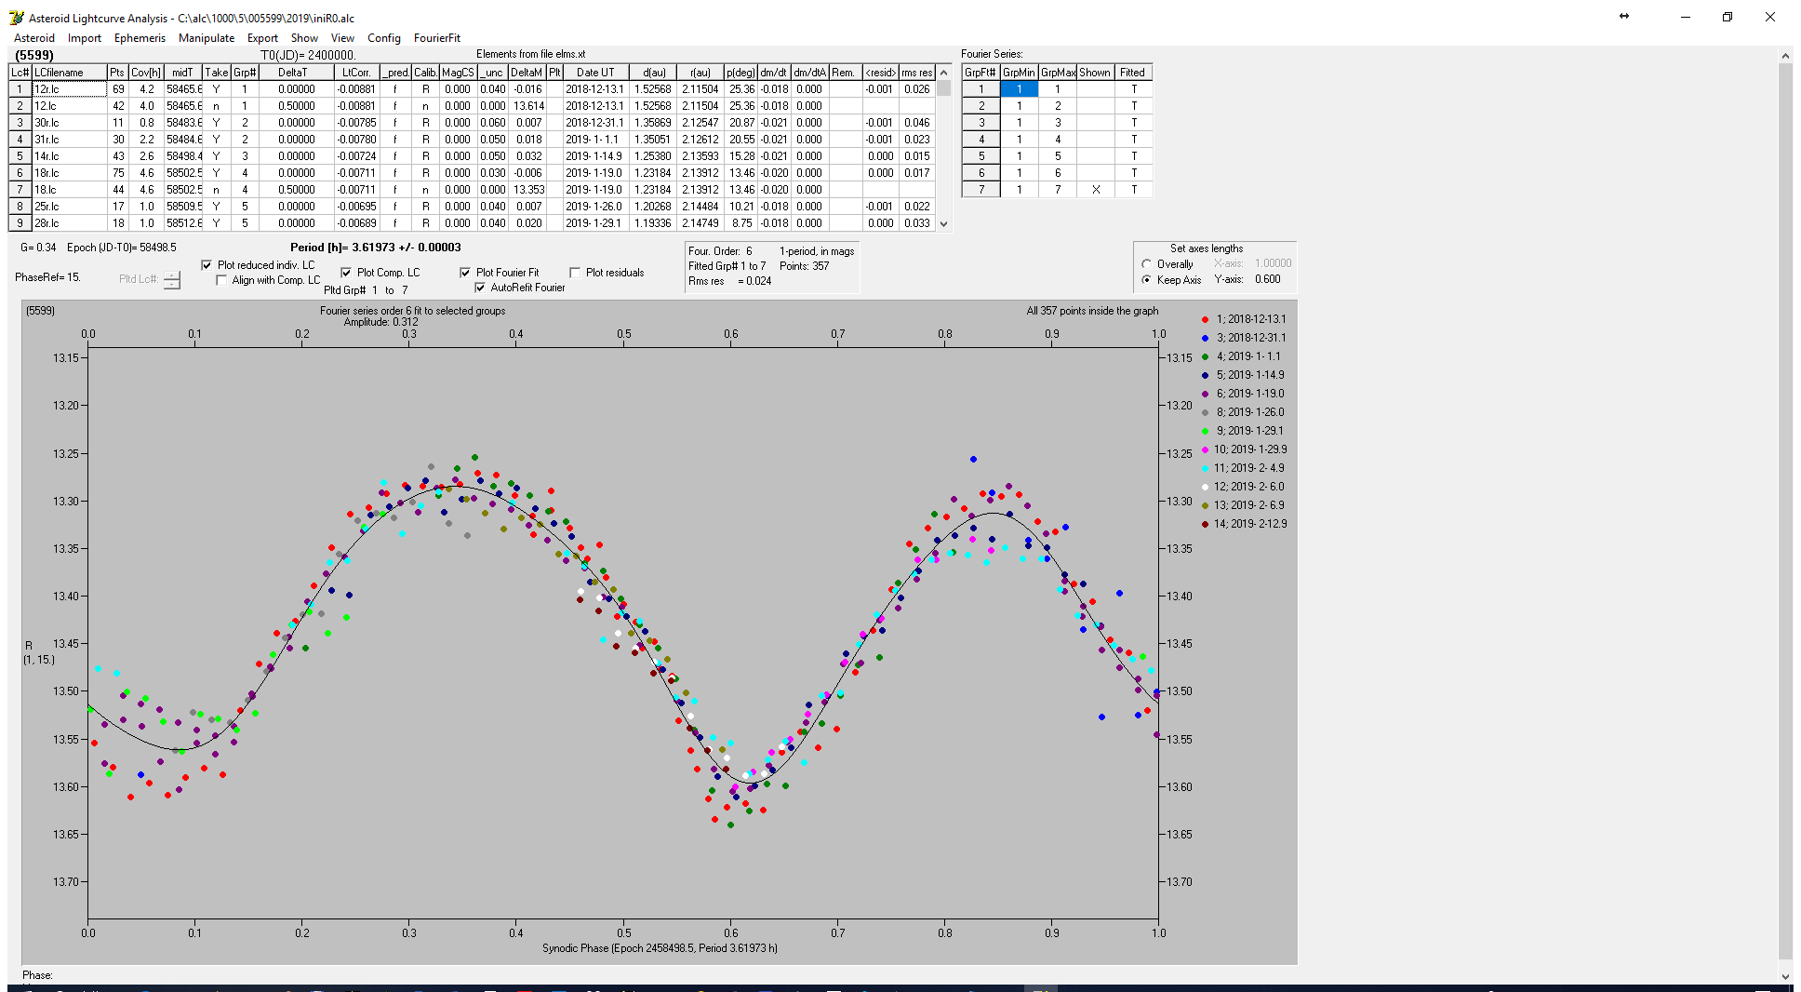
Task: Restore down the application window
Action: tap(1728, 17)
